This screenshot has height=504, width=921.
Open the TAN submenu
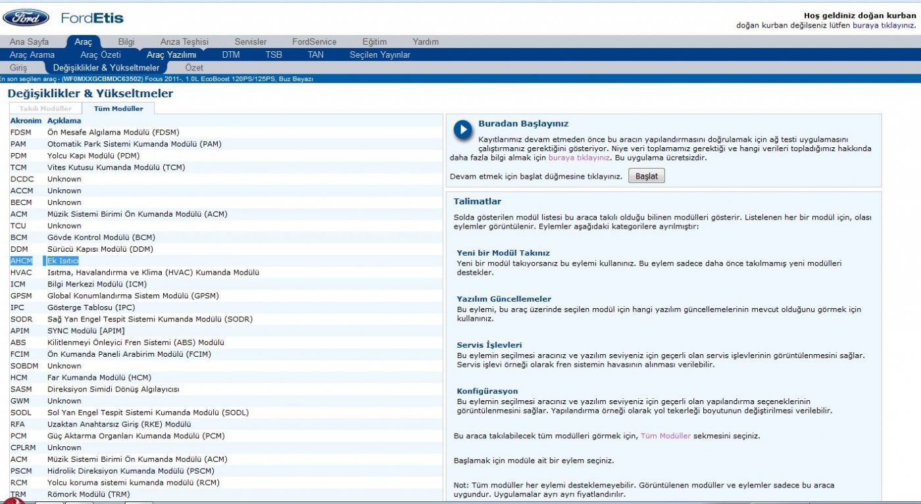pyautogui.click(x=316, y=55)
